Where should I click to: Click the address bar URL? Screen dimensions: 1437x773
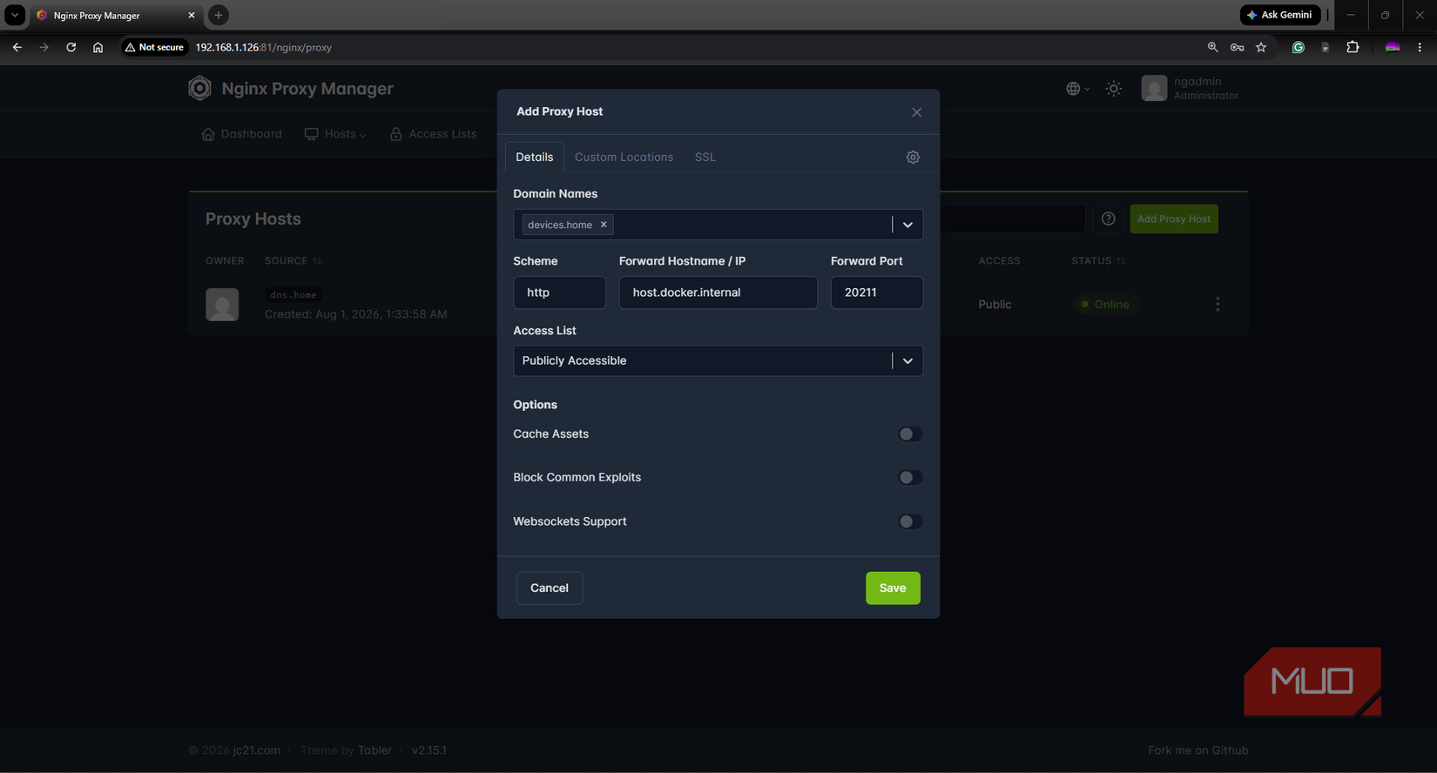pyautogui.click(x=264, y=47)
